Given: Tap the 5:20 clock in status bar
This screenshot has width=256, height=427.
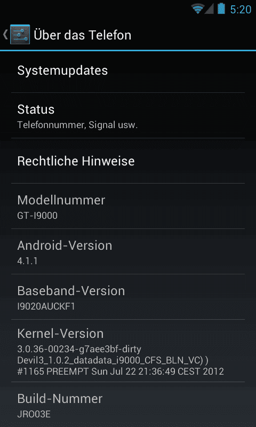Looking at the screenshot, I should click(241, 9).
